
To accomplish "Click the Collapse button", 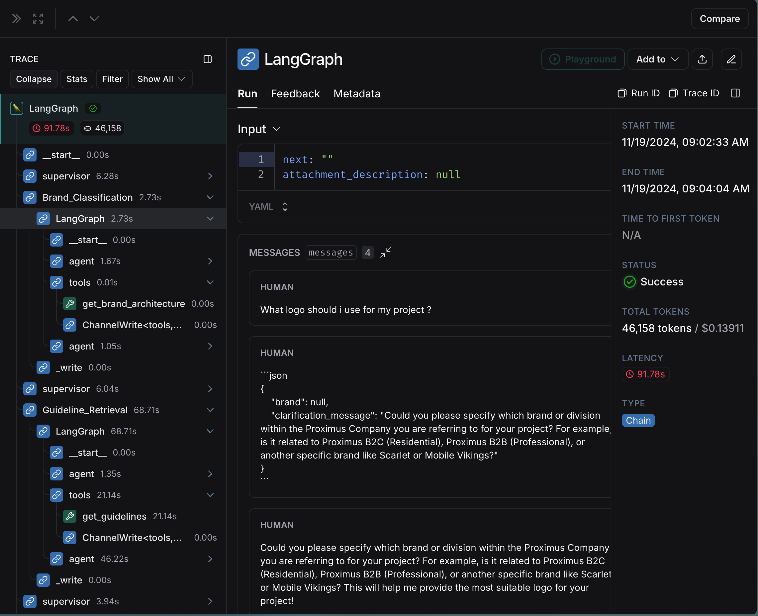I will [34, 79].
